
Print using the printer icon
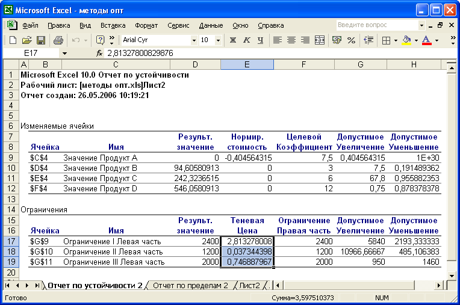click(x=58, y=40)
